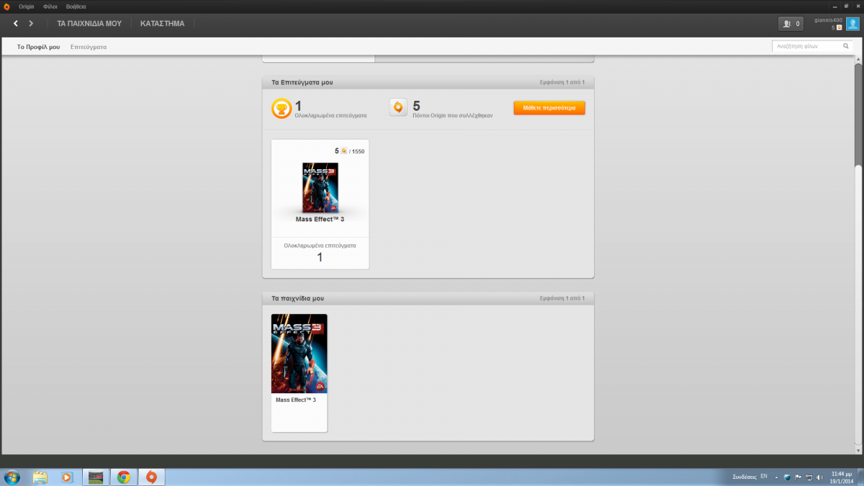Viewport: 864px width, 486px height.
Task: Open the media player taskbar icon
Action: click(67, 477)
